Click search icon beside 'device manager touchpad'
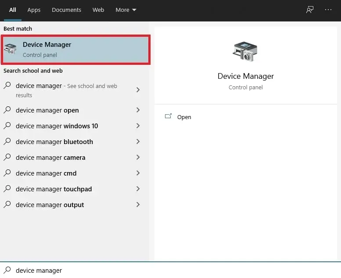 pyautogui.click(x=7, y=189)
